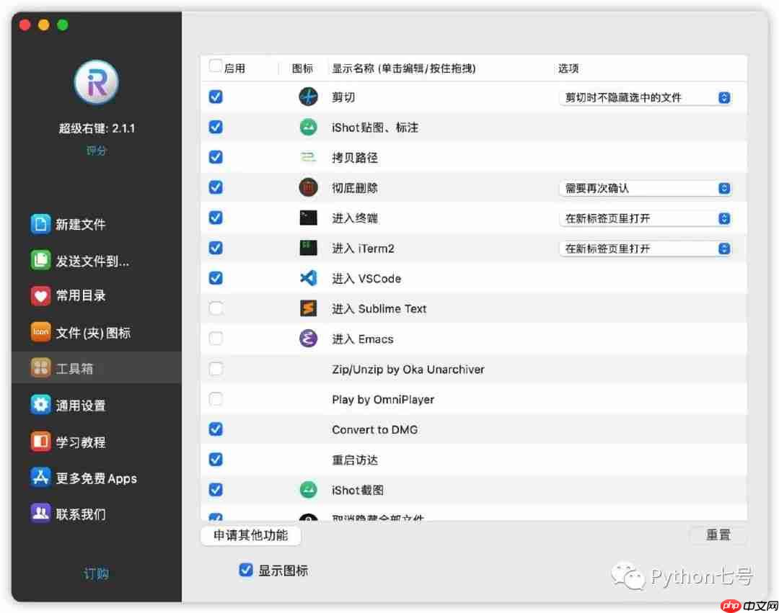Enable the 进入 Sublime Text checkbox
The image size is (779, 613).
pyautogui.click(x=215, y=308)
